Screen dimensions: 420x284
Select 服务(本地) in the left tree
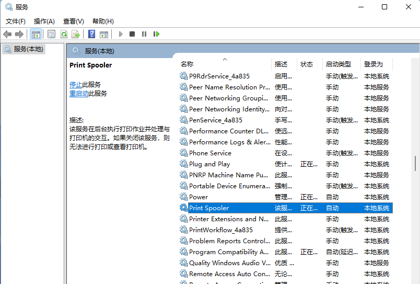tap(24, 49)
